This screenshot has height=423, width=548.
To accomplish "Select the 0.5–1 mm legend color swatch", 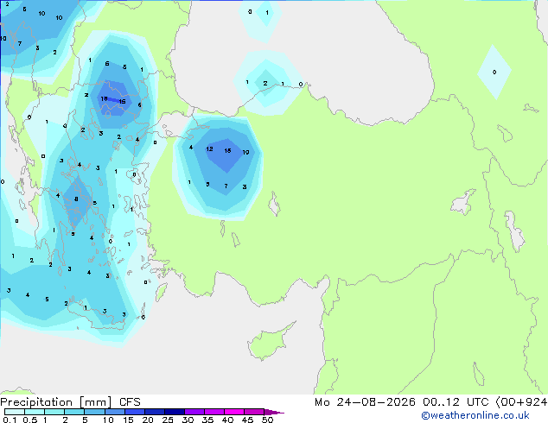I will click(35, 412).
